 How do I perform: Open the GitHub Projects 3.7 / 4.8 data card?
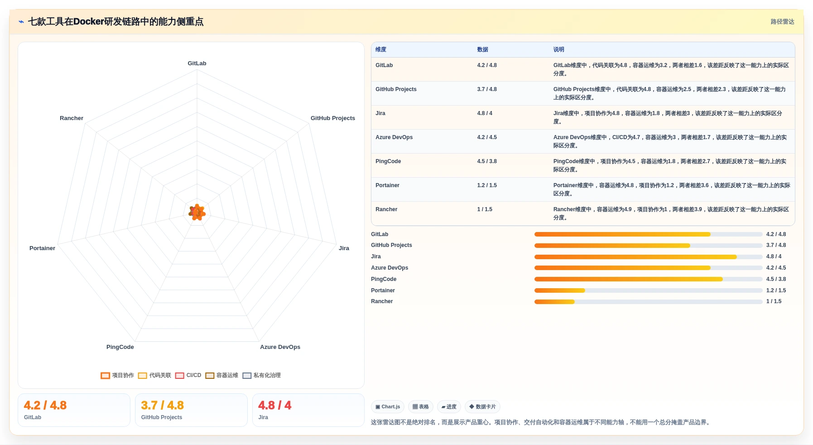[x=191, y=410]
